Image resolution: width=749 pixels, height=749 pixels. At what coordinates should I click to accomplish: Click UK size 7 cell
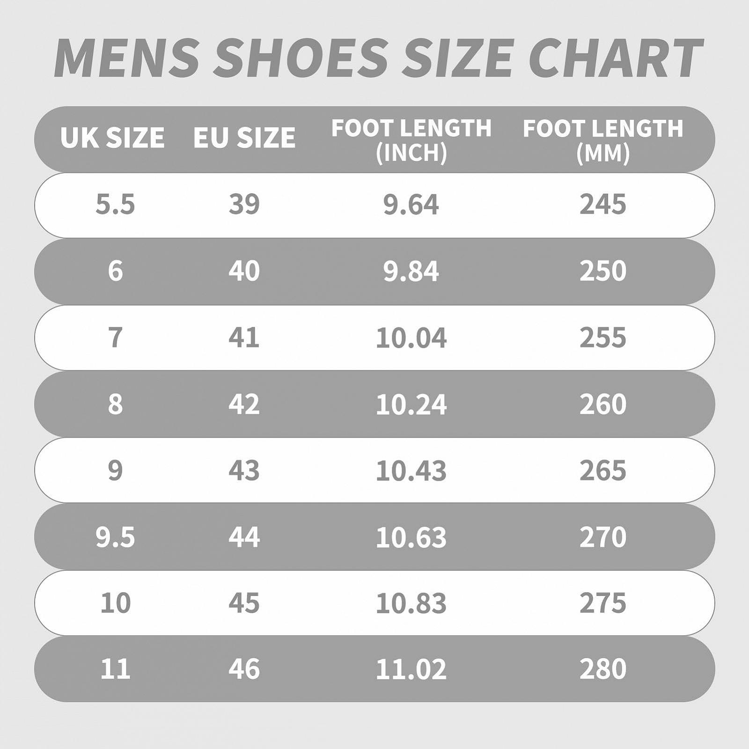click(115, 338)
